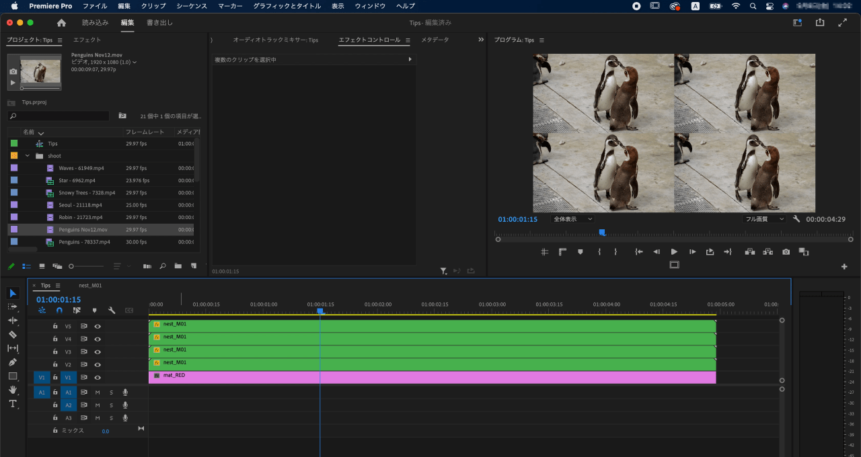Screen dimensions: 861x457
Task: Create new bin in project panel
Action: (178, 266)
